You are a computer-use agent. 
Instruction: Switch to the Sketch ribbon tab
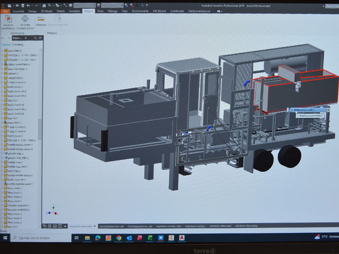coord(61,11)
